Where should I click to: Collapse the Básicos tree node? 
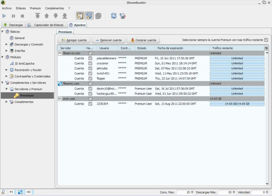click(2, 32)
